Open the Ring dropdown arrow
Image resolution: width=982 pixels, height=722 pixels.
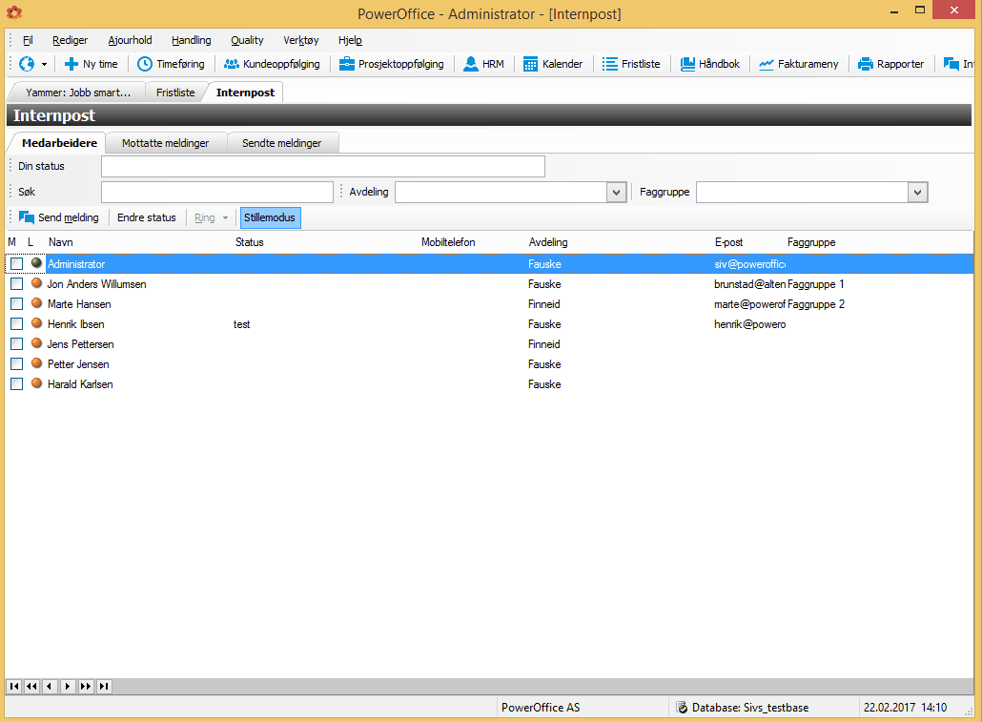(x=225, y=218)
